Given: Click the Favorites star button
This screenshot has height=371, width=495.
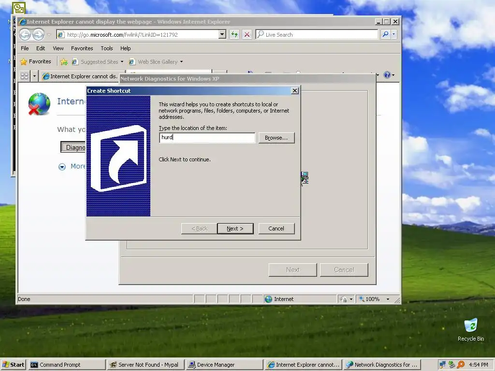Looking at the screenshot, I should click(x=35, y=61).
